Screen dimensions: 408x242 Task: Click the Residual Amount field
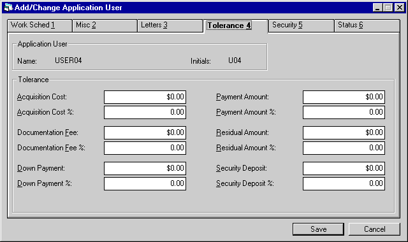(x=344, y=132)
